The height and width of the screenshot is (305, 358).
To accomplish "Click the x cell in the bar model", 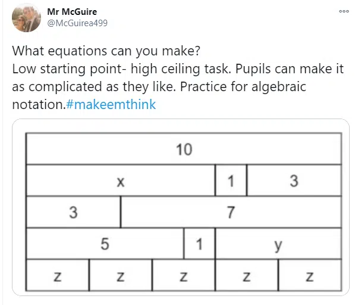I will (x=121, y=180).
